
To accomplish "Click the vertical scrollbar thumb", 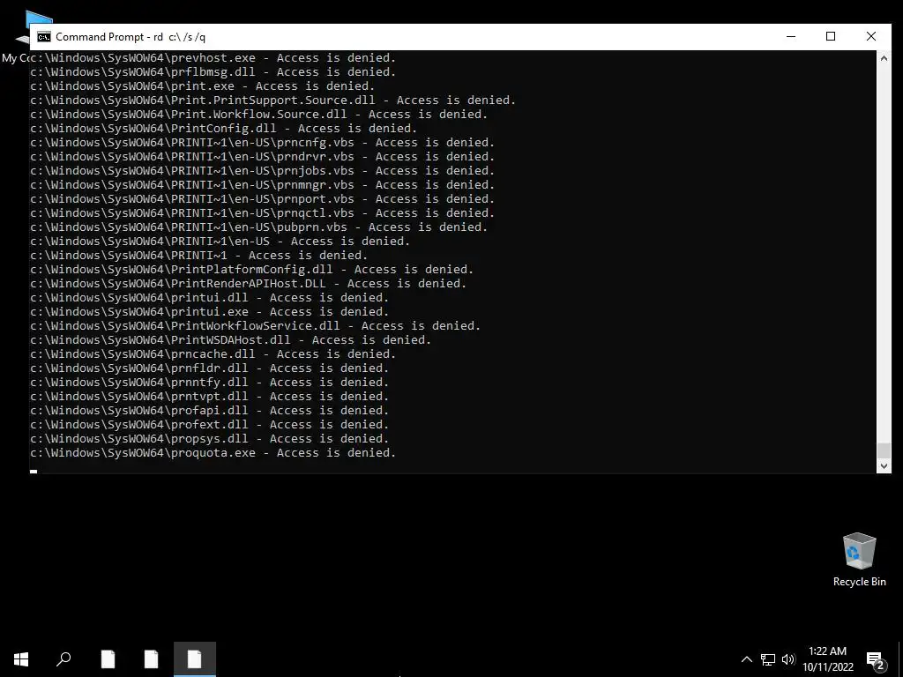I will 884,450.
